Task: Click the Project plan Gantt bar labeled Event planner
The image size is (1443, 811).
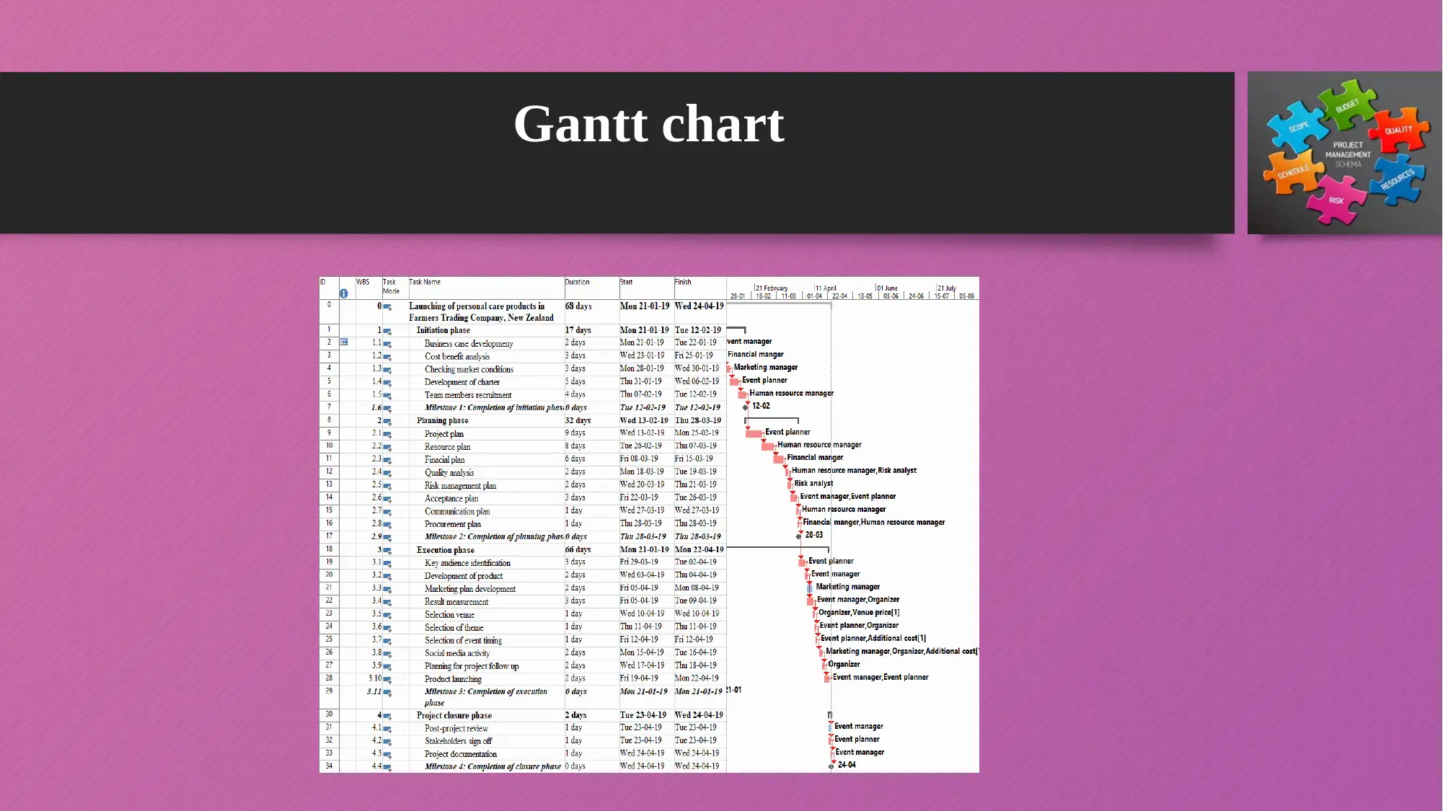Action: pyautogui.click(x=754, y=433)
